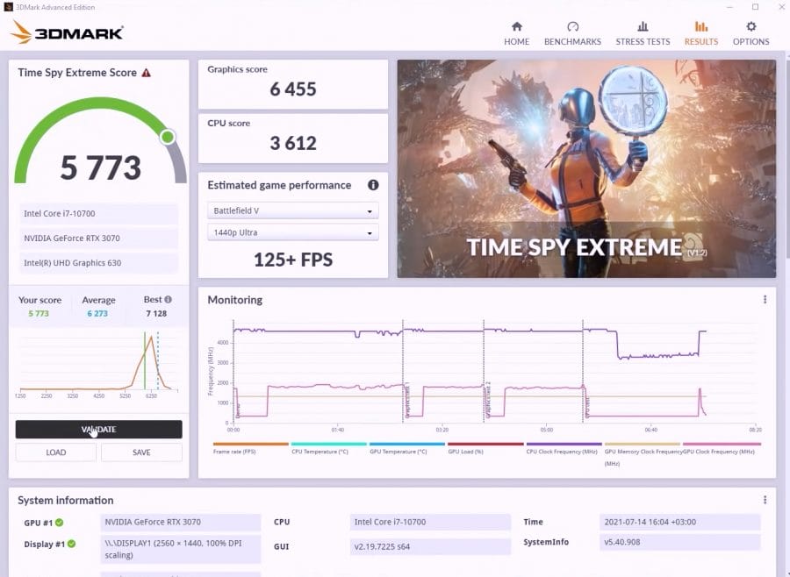The width and height of the screenshot is (790, 577).
Task: Click the 3DMark logo
Action: click(x=68, y=33)
